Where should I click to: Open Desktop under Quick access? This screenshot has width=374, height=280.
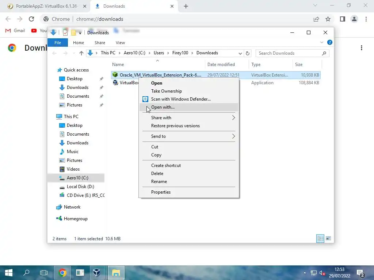[x=75, y=79]
